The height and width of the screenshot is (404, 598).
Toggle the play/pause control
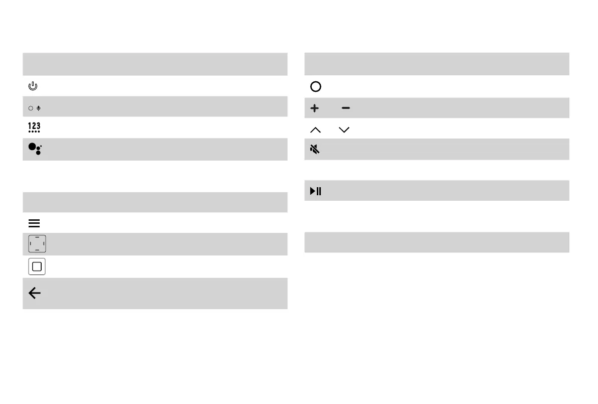click(315, 191)
